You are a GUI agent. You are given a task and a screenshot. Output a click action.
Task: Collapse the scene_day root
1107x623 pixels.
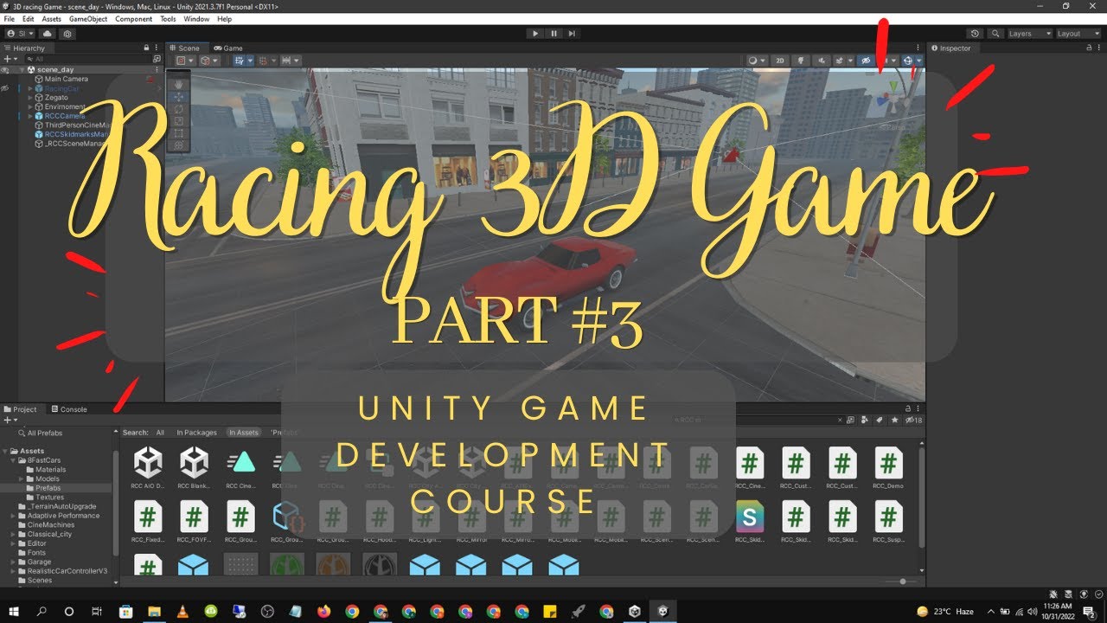pos(22,69)
